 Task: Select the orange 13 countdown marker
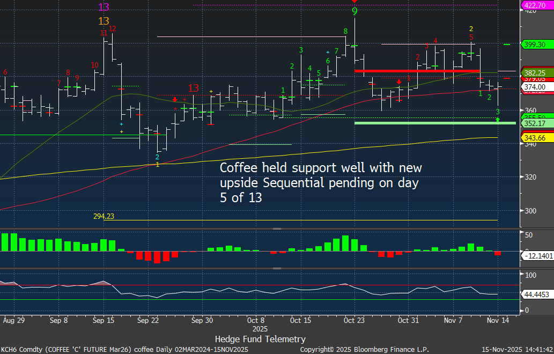[x=104, y=21]
